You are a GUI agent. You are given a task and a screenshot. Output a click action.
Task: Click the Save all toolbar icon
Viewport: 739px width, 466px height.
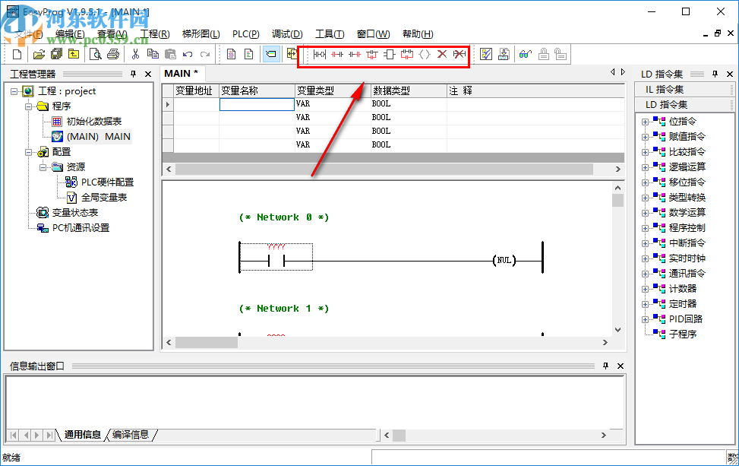tap(56, 55)
